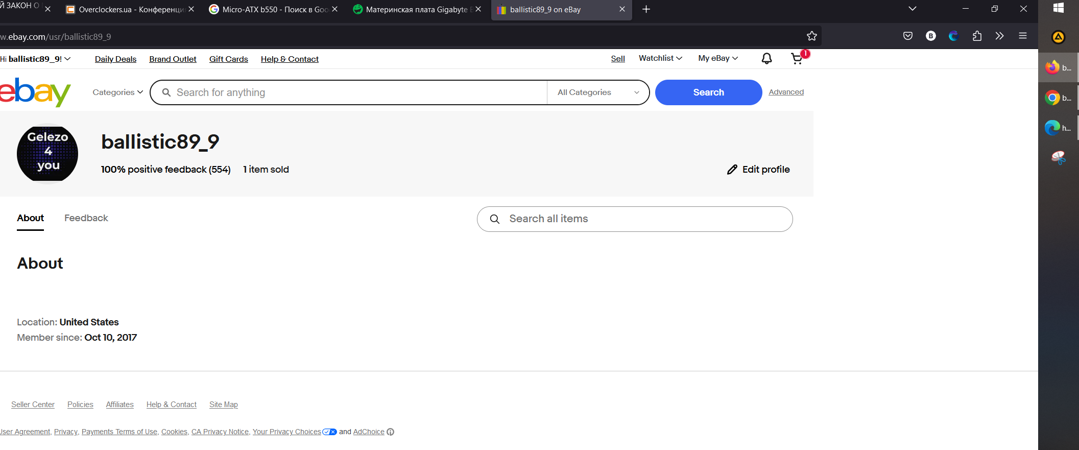Open the Extensions puzzle-piece menu

(x=977, y=36)
